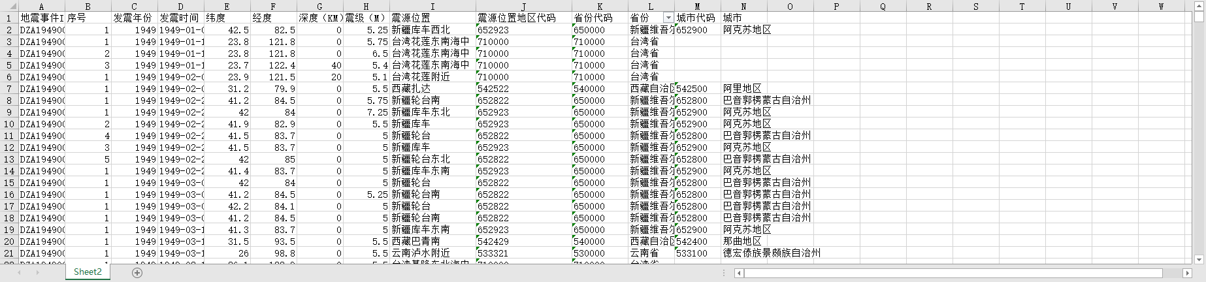
Task: Click cell 那曲地区 in row 20
Action: coord(743,241)
